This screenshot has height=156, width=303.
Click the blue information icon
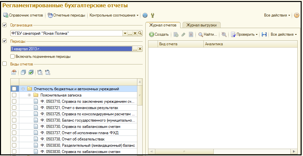coord(145,15)
